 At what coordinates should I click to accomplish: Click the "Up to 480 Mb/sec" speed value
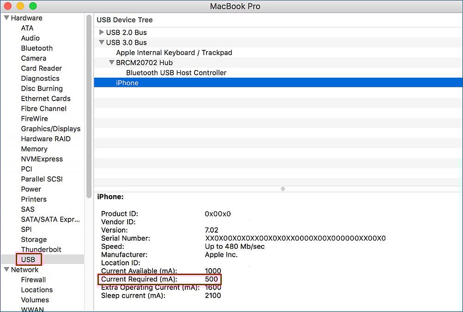pos(235,246)
